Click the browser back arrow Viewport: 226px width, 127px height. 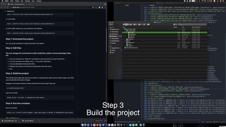pos(2,7)
